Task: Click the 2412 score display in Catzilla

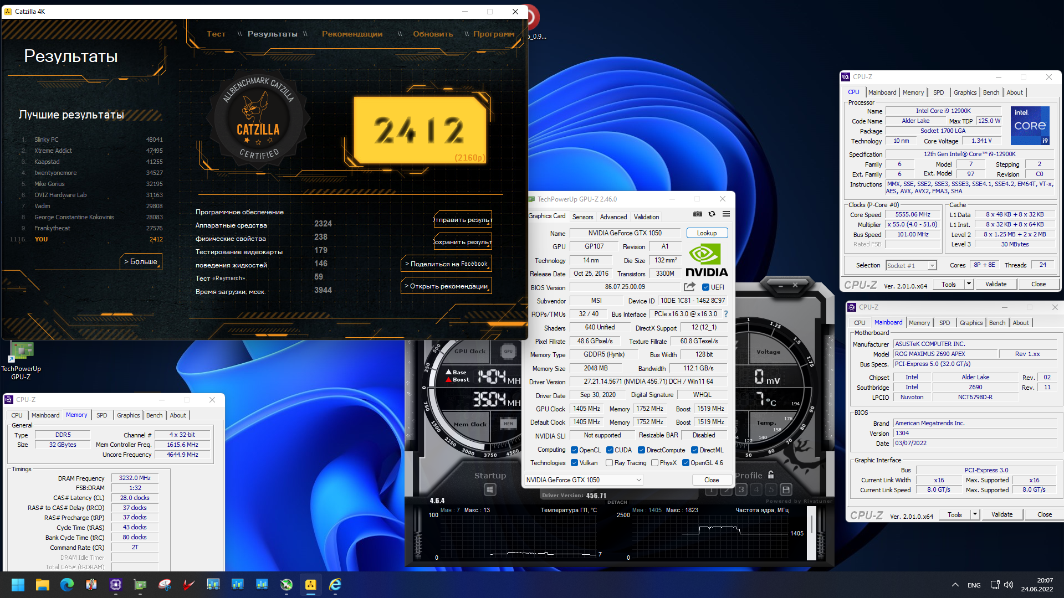Action: coord(420,131)
